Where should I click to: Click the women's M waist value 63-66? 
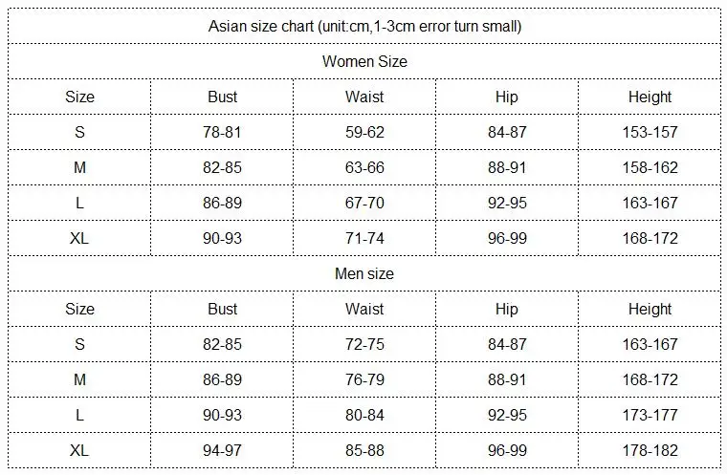pos(364,168)
